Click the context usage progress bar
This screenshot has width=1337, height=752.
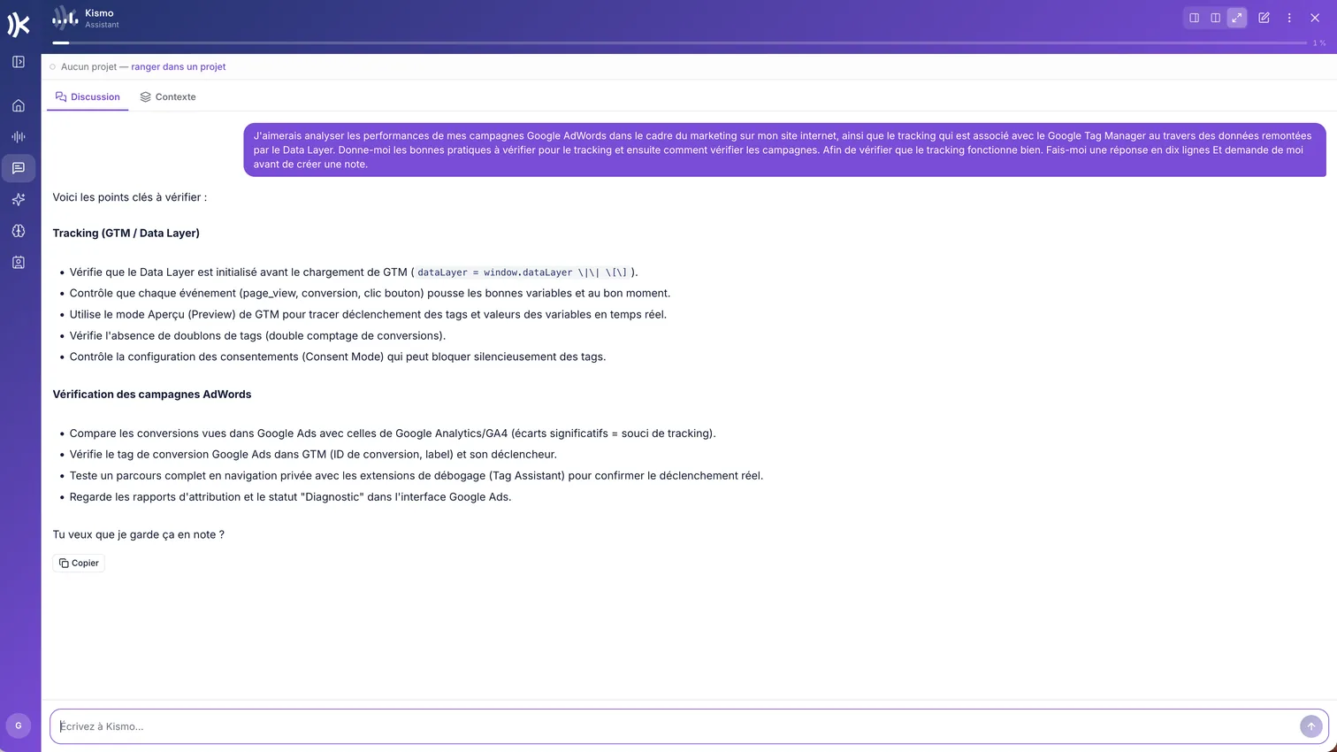click(x=679, y=42)
